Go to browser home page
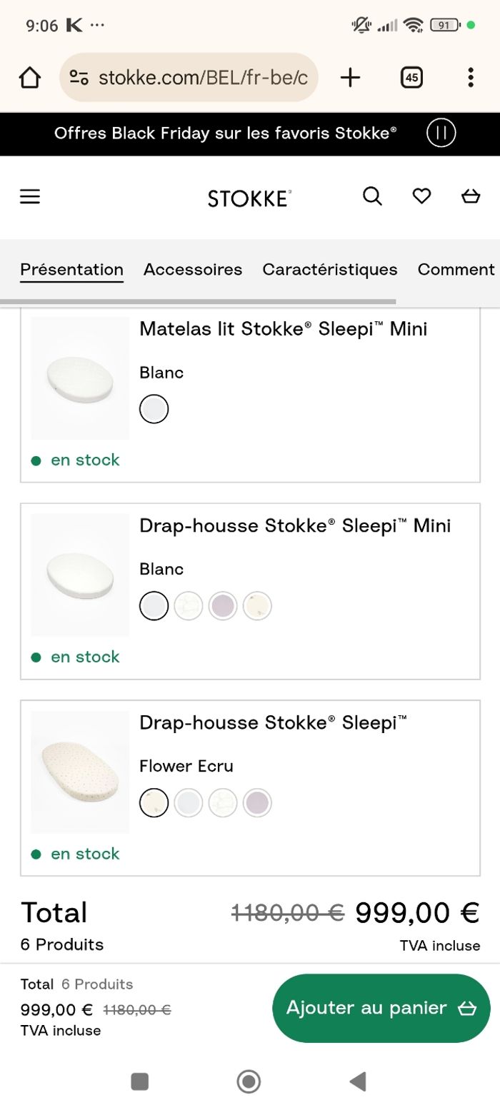 (29, 77)
